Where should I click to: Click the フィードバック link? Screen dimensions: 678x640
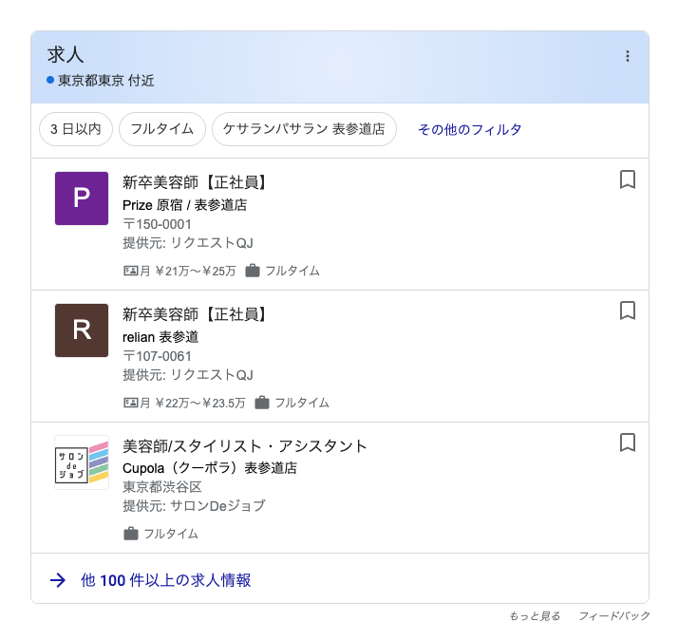click(x=613, y=616)
